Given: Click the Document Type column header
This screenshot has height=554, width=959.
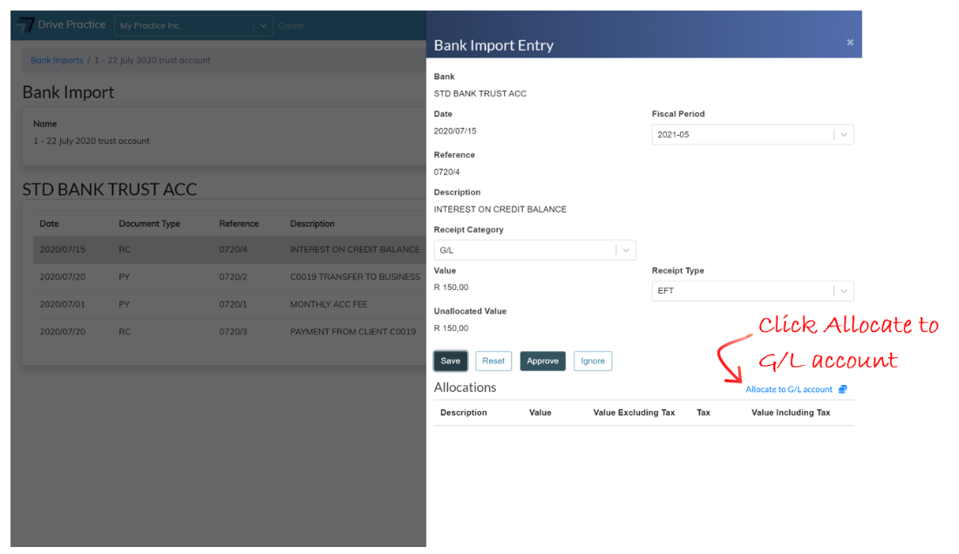Looking at the screenshot, I should click(149, 224).
